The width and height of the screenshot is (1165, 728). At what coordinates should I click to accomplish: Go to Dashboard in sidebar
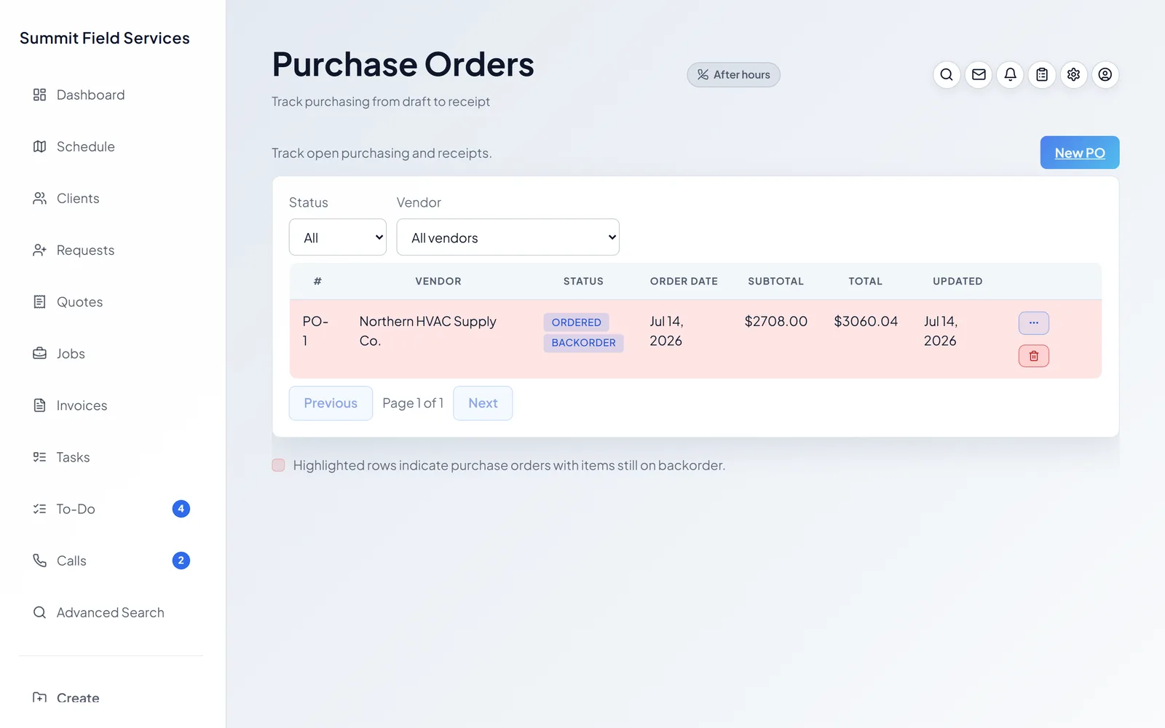tap(90, 95)
